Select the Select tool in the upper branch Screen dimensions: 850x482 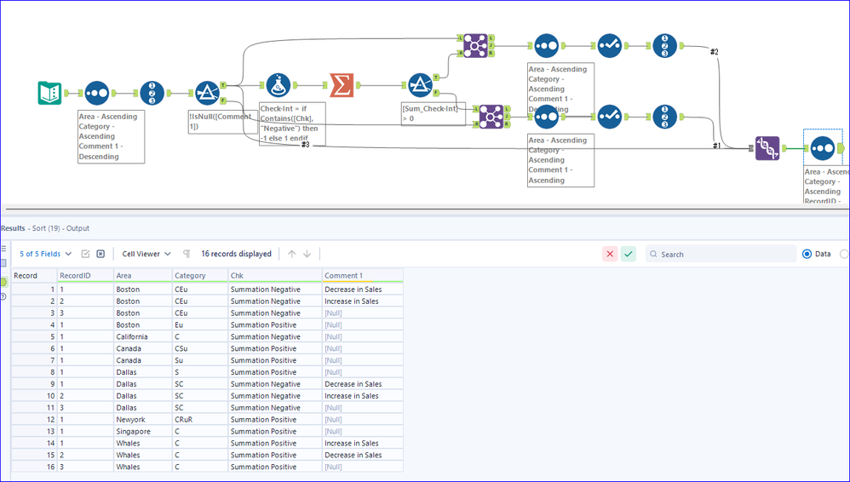(x=609, y=46)
